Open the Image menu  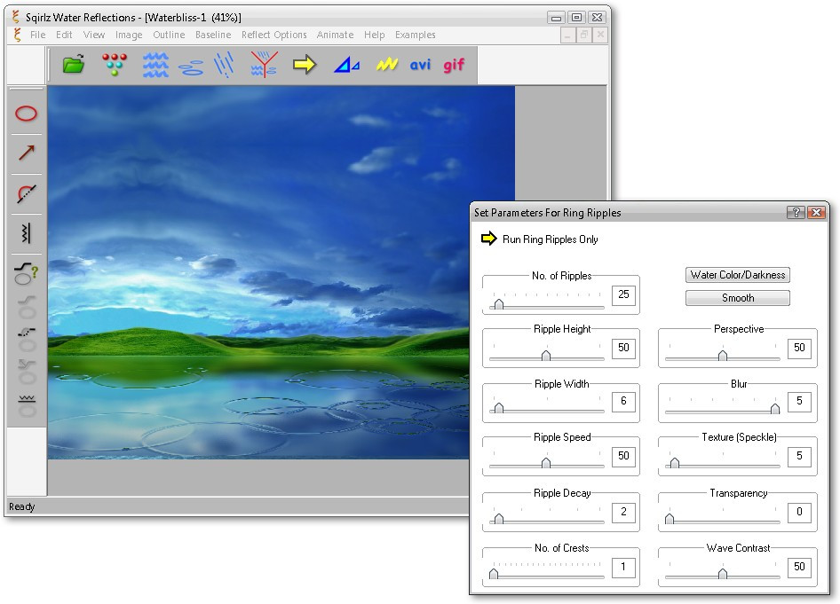(129, 35)
